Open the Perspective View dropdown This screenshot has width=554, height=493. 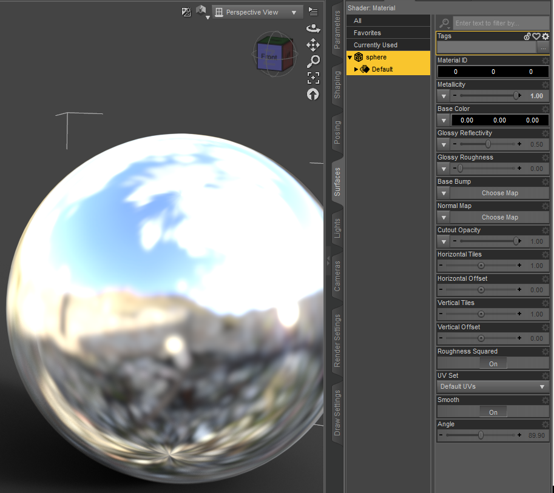pyautogui.click(x=257, y=12)
